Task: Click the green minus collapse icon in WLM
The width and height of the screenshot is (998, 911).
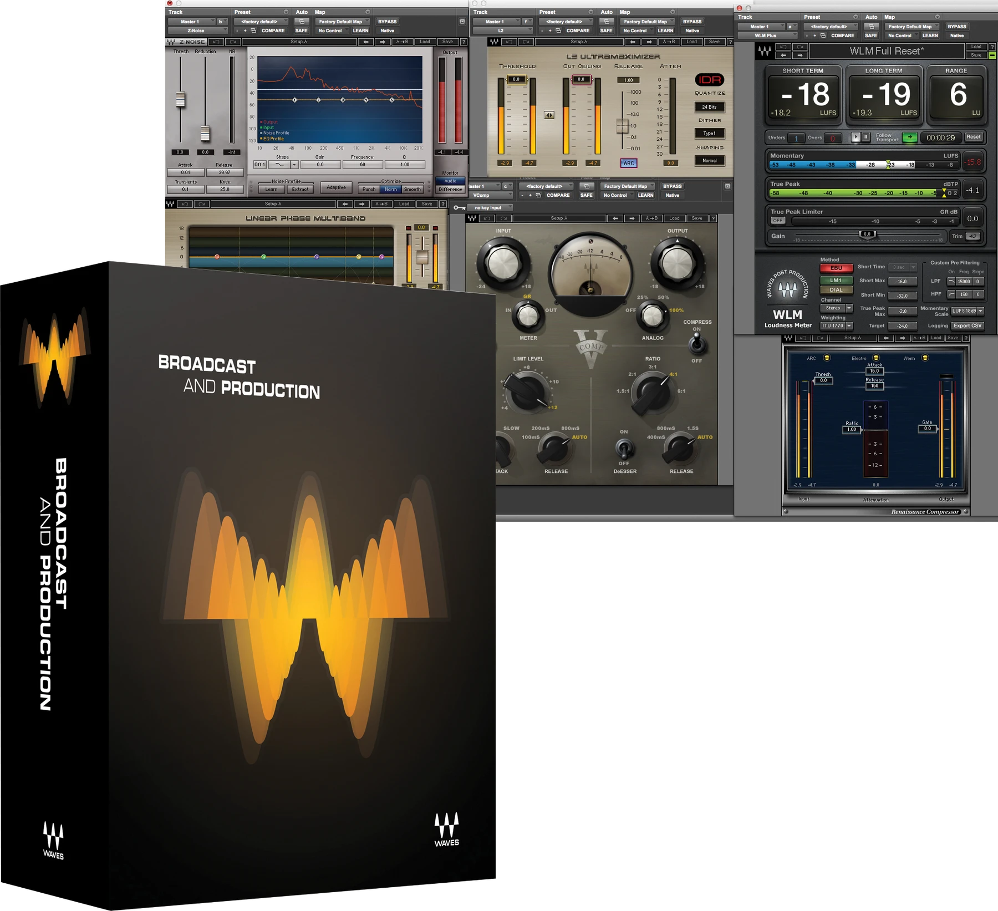Action: click(x=992, y=55)
